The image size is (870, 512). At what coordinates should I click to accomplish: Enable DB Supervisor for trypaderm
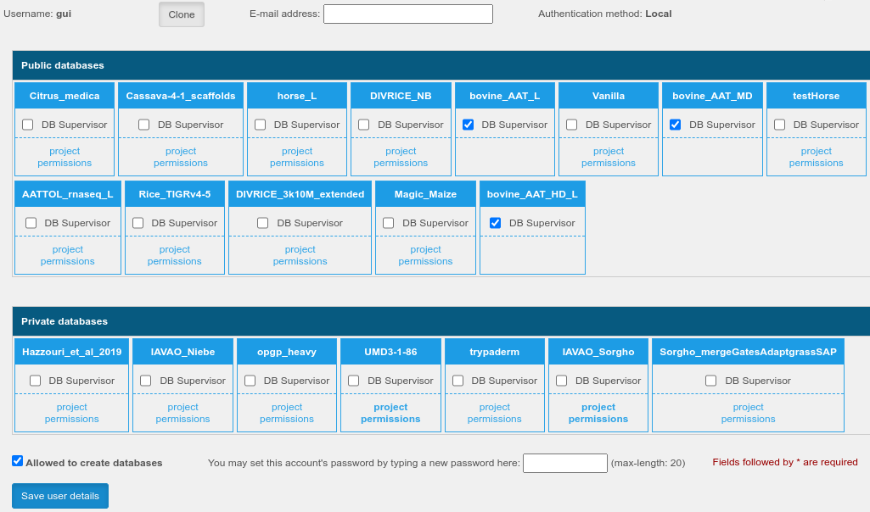coord(458,381)
